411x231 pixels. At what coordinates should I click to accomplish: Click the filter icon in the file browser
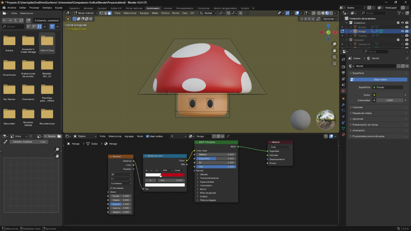52,26
